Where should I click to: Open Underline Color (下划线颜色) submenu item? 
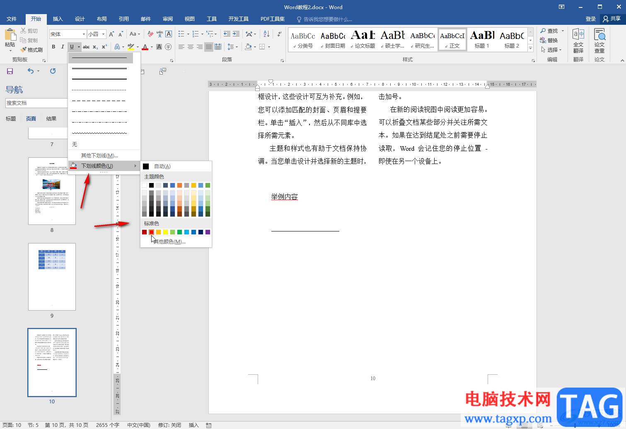[x=104, y=166]
